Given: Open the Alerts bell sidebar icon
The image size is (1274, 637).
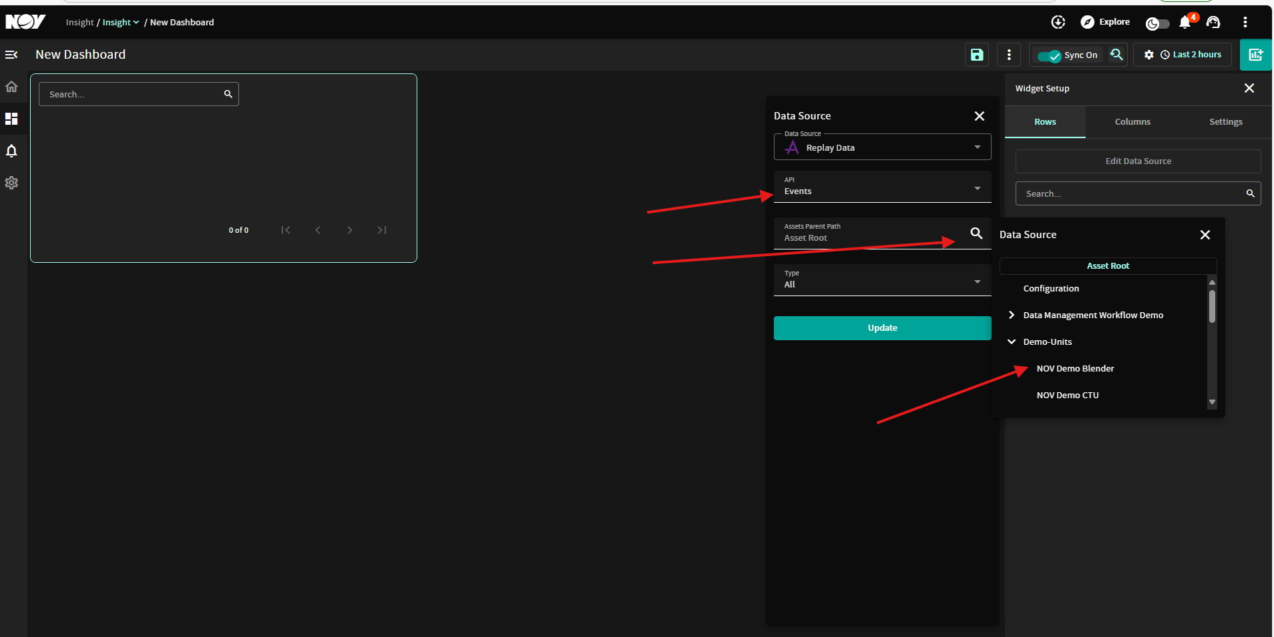Looking at the screenshot, I should [x=11, y=151].
